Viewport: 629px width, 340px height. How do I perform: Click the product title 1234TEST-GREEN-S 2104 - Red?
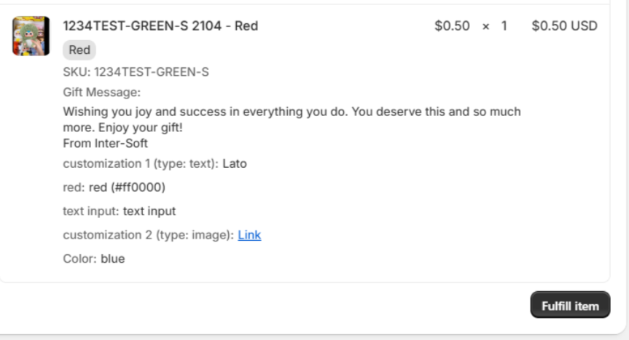tap(160, 26)
